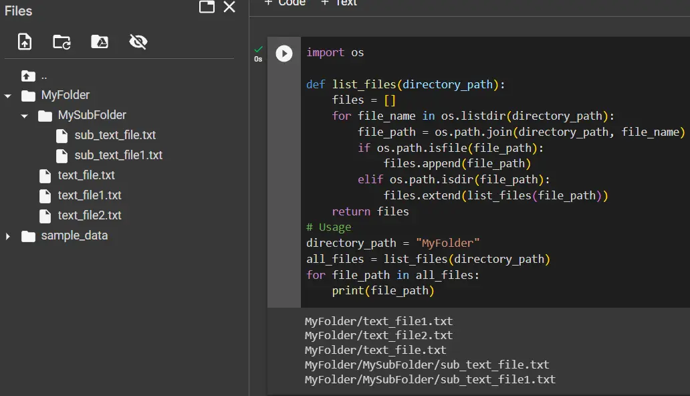The image size is (690, 396).
Task: Close the Files panel
Action: point(229,7)
